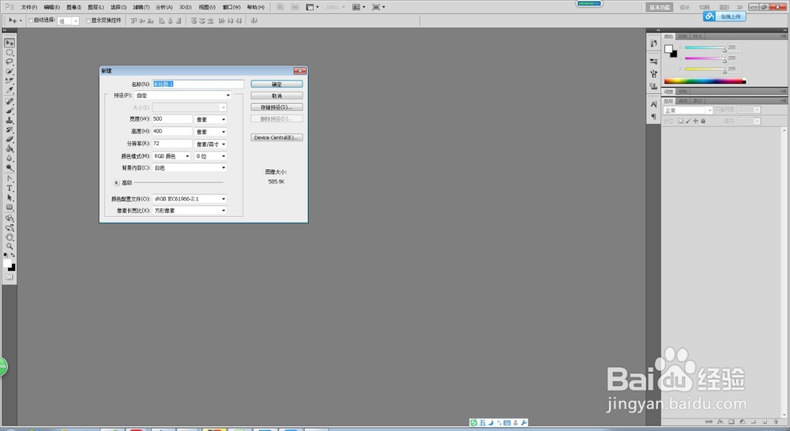
Task: Open the bit depth dropdown 8 位
Action: (211, 156)
